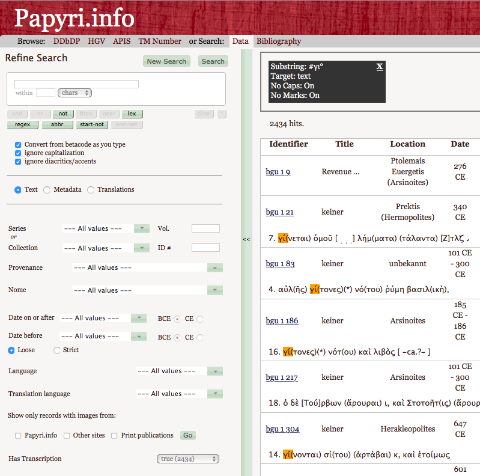
Task: Open the Series dropdown
Action: [142, 228]
